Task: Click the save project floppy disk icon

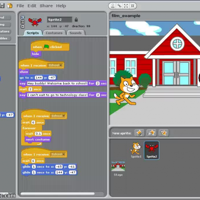Action: point(2,6)
